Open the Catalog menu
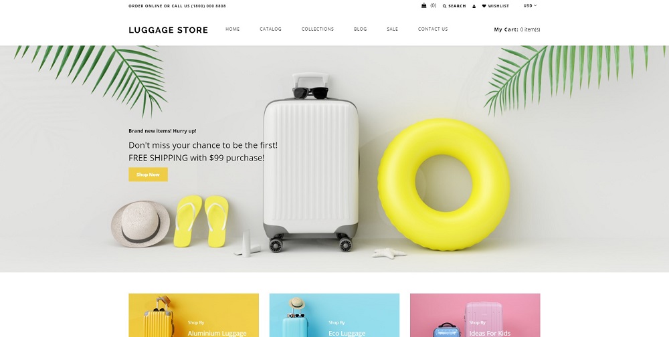Screen dimensions: 669x337 pyautogui.click(x=270, y=29)
